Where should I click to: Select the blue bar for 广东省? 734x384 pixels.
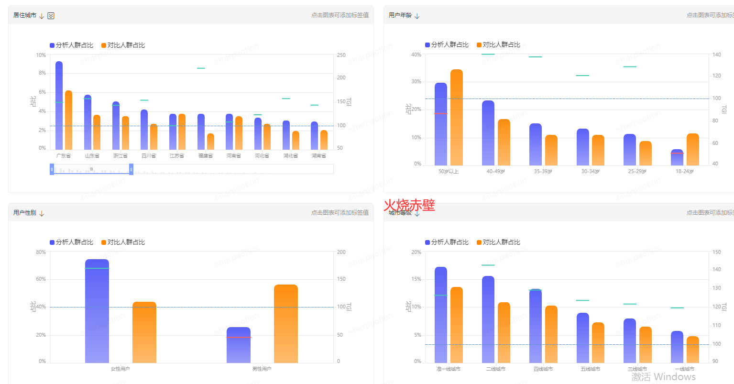point(59,105)
